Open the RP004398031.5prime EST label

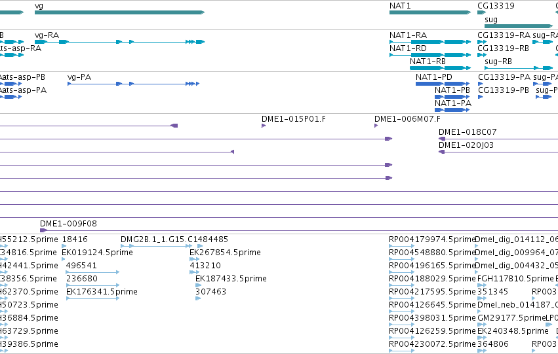(432, 318)
